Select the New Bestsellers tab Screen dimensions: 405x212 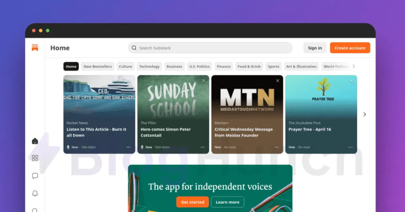click(x=98, y=66)
